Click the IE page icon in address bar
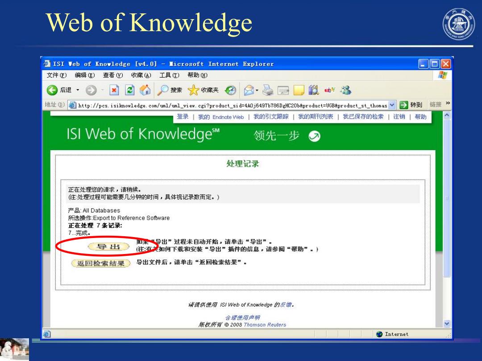The width and height of the screenshot is (482, 361). (x=73, y=105)
